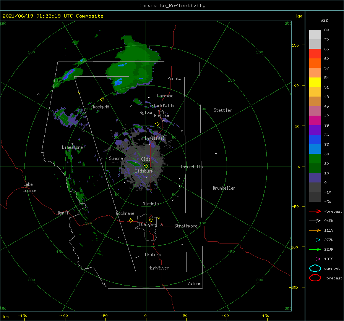Click the orange 111V arrow in the legend
Viewport: 344px width, 321px height.
pos(315,230)
